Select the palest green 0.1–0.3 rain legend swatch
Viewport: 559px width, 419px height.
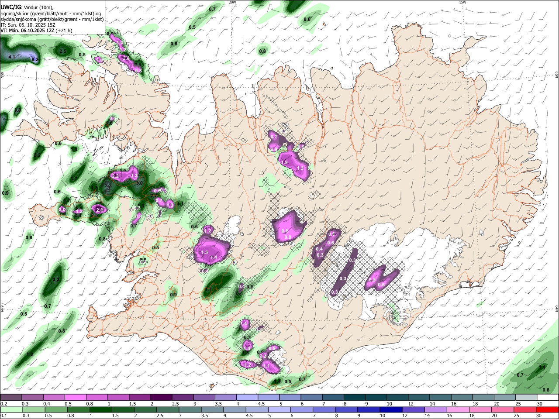(12, 409)
